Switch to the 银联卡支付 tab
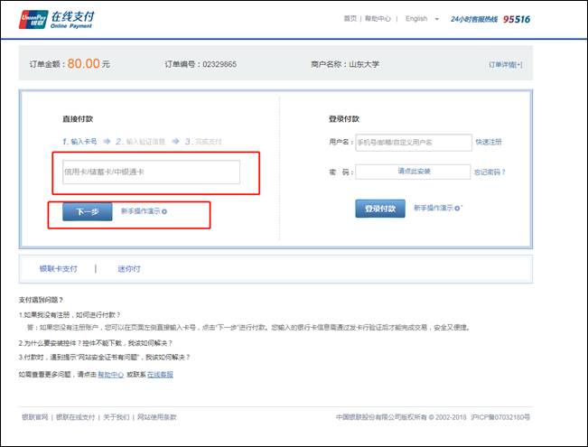Image resolution: width=588 pixels, height=447 pixels. click(x=58, y=268)
